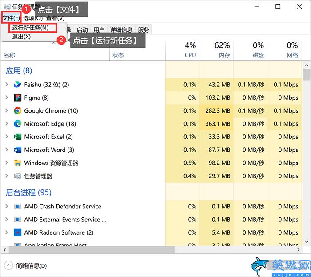311x277 pixels.
Task: Expand the Feishu (32 位) process group
Action: pos(7,85)
